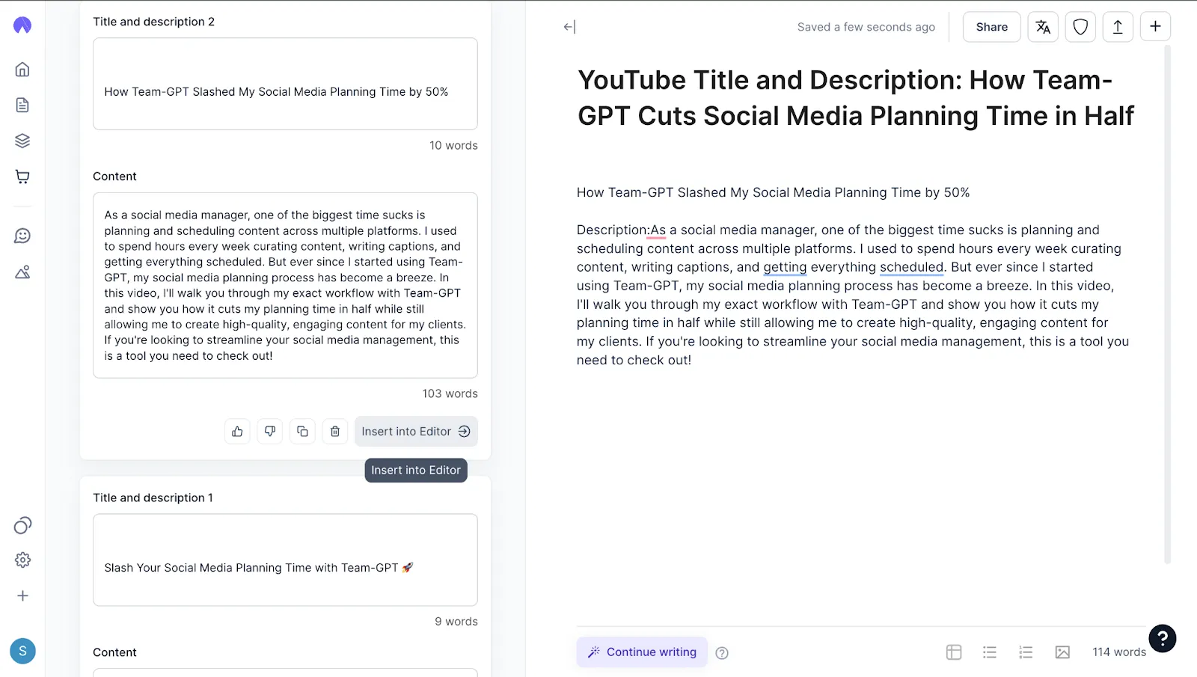Viewport: 1197px width, 677px height.
Task: Open the Team-GPT logo in the sidebar
Action: click(22, 25)
